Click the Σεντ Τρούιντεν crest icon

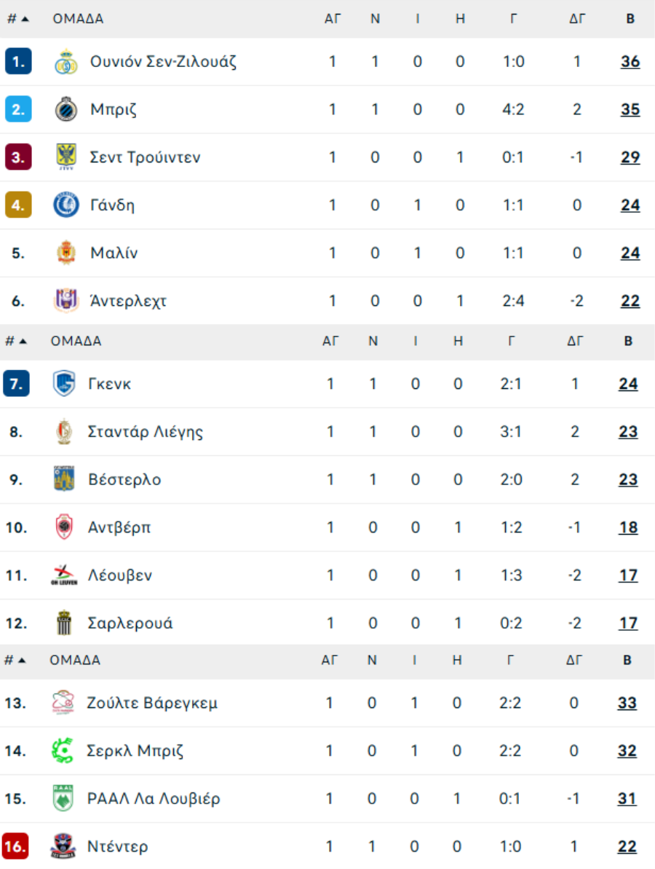(66, 157)
